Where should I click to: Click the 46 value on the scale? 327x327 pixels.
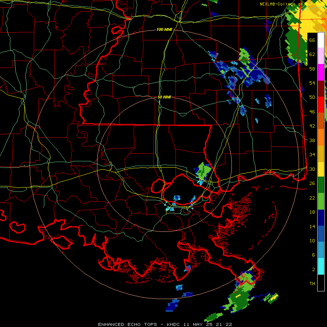312,112
